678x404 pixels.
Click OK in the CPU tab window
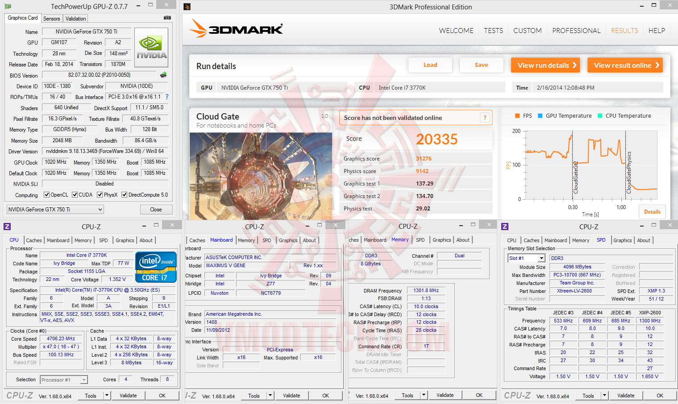[x=162, y=396]
